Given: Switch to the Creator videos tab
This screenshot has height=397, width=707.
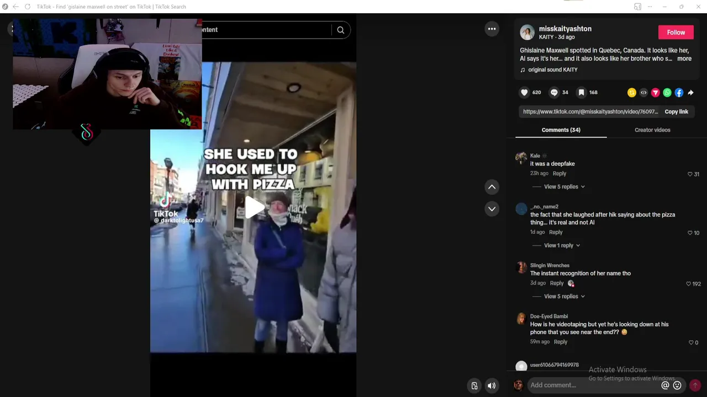Looking at the screenshot, I should point(652,130).
